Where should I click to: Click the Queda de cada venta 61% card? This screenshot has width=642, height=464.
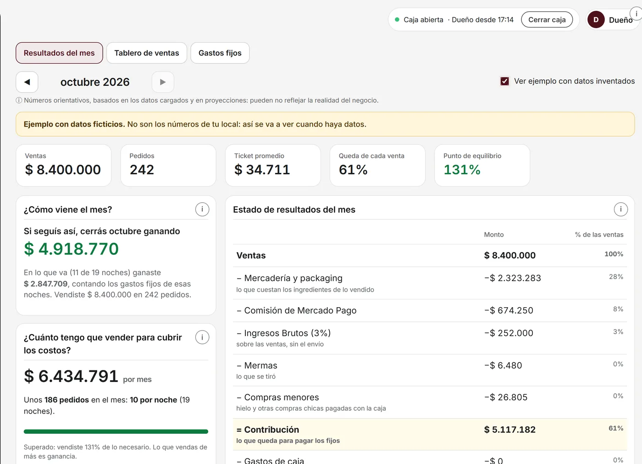377,166
